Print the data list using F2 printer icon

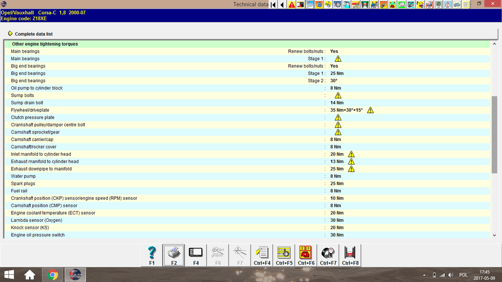coord(174,255)
